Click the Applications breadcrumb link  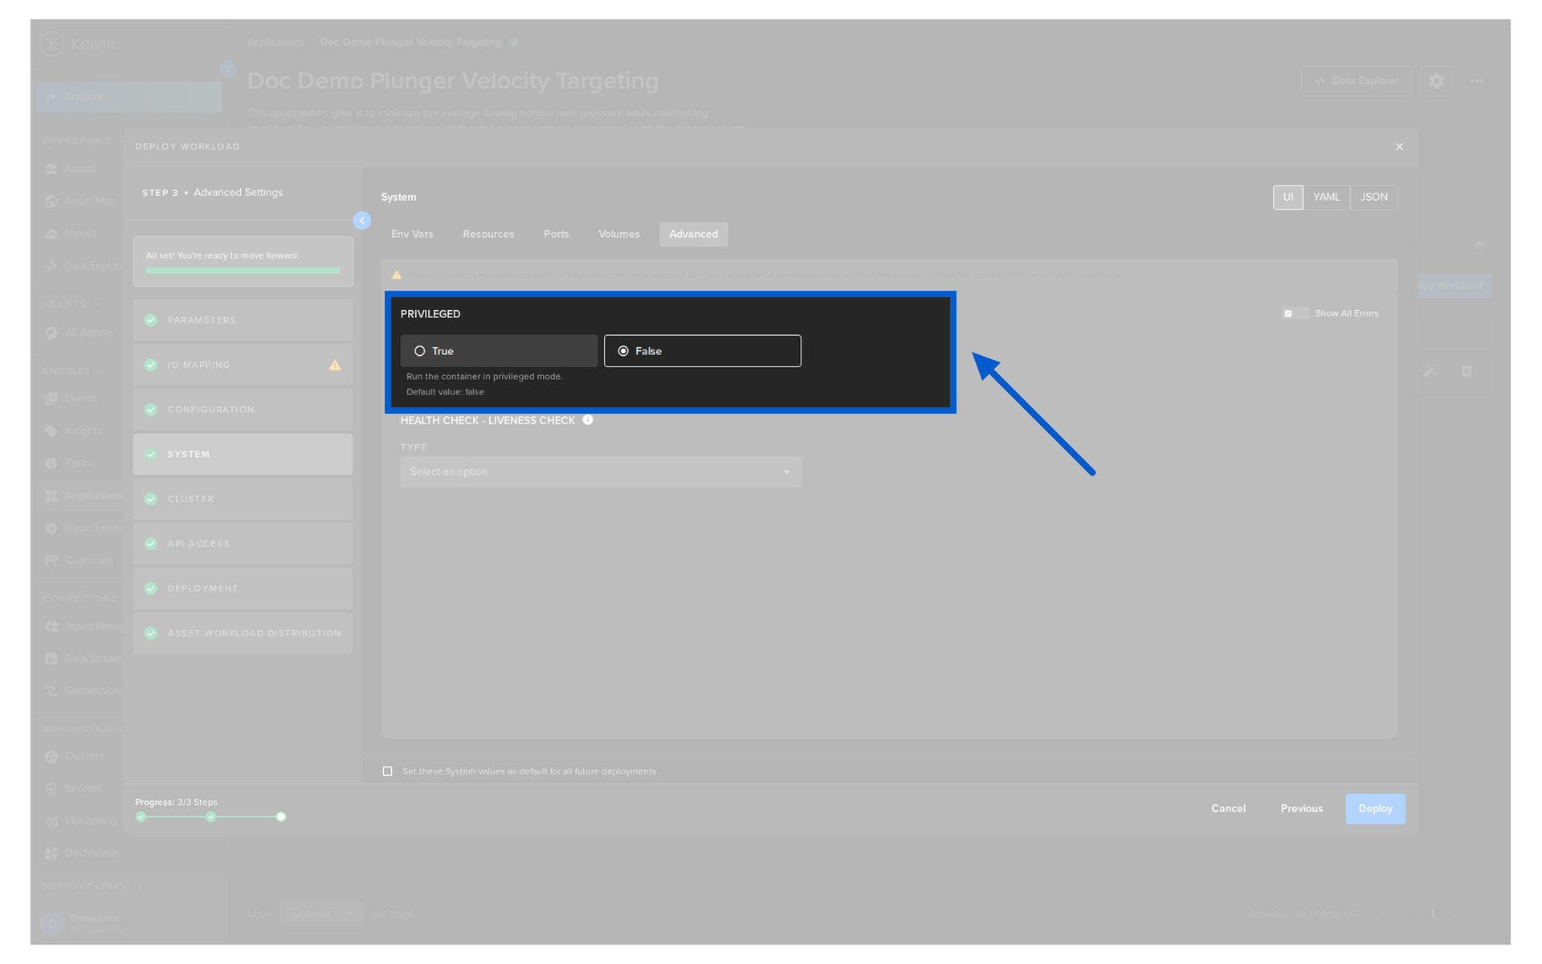(x=275, y=42)
